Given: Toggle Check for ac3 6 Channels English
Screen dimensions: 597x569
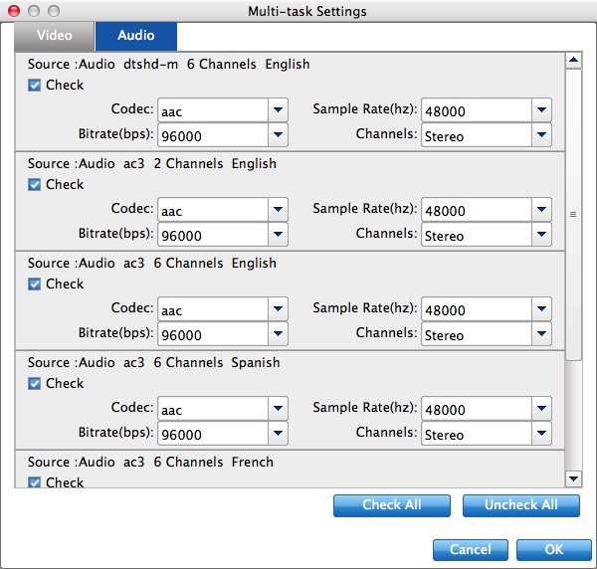Looking at the screenshot, I should click(35, 284).
